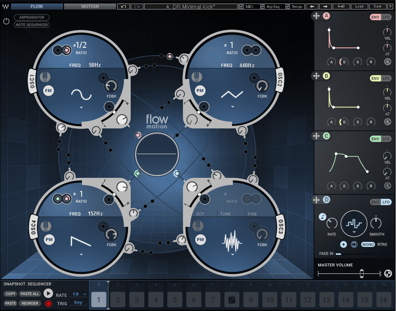396x311 pixels.
Task: Switch modulator A to LFO mode
Action: click(x=386, y=17)
